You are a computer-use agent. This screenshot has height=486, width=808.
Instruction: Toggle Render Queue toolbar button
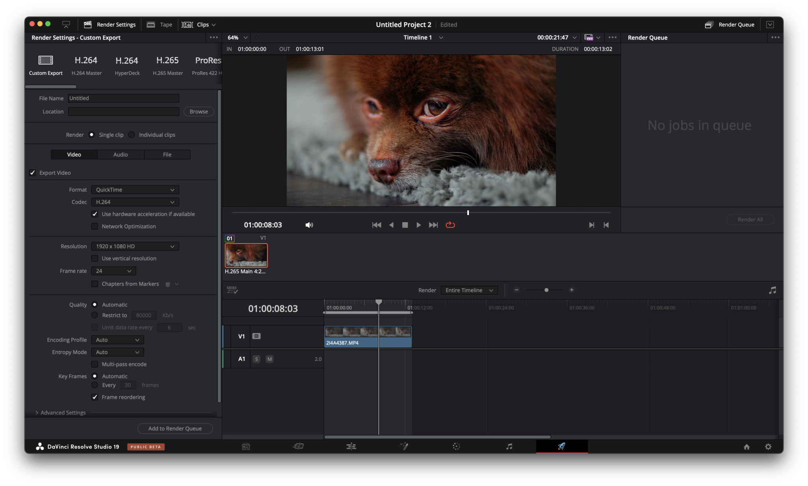[729, 24]
